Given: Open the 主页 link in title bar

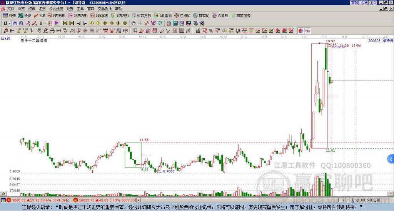Looking at the screenshot, I should pos(373,3).
